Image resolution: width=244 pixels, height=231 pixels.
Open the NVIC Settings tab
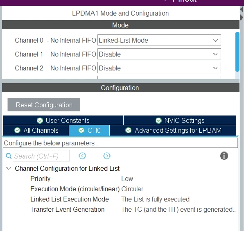tap(180, 120)
